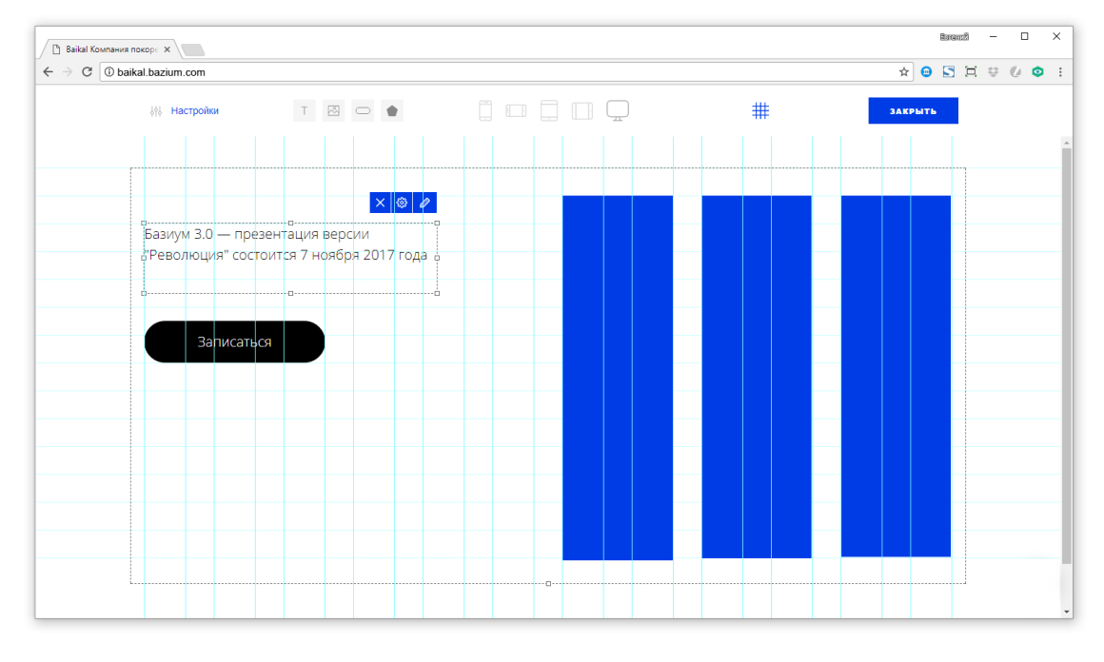Click the ЗАКРЫТЬ button
1104x662 pixels.
tap(914, 110)
